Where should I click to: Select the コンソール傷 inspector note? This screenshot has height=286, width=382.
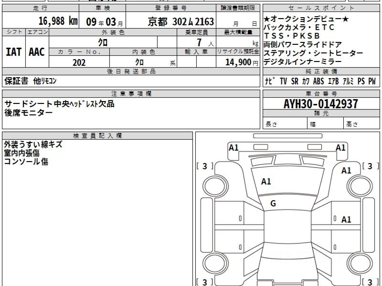pyautogui.click(x=26, y=162)
